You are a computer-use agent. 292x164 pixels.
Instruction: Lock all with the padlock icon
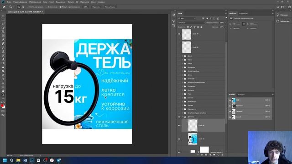(x=201, y=27)
